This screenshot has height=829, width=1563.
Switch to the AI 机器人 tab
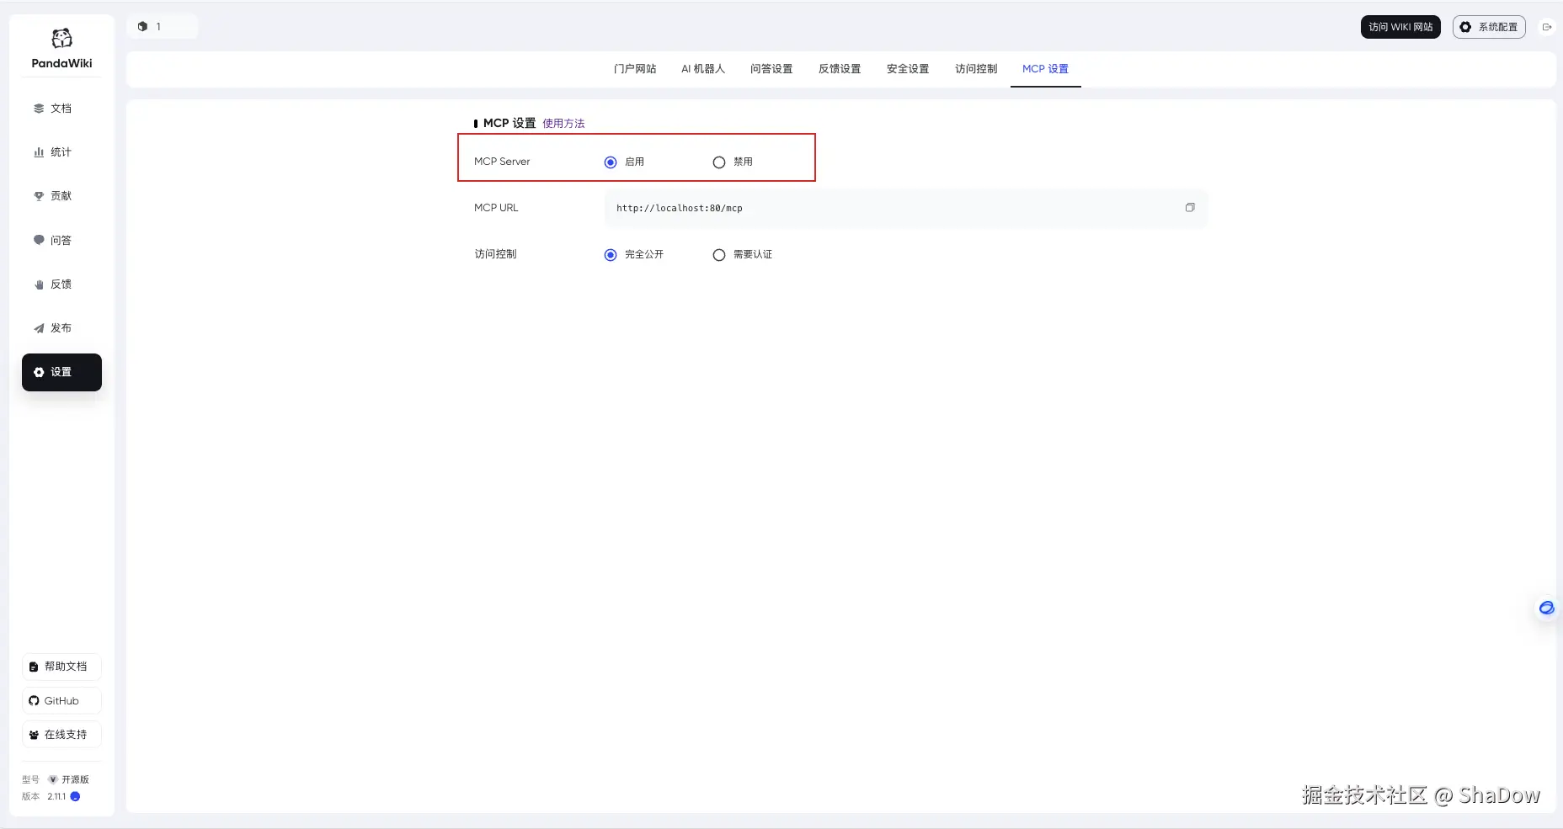[x=703, y=69]
